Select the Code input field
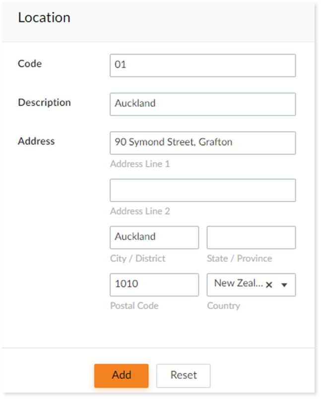 pos(202,65)
